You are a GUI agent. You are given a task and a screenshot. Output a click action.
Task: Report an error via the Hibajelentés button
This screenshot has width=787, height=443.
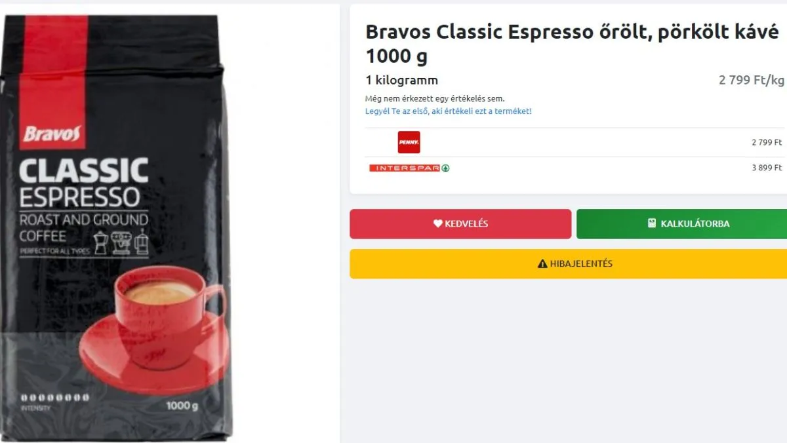click(568, 264)
